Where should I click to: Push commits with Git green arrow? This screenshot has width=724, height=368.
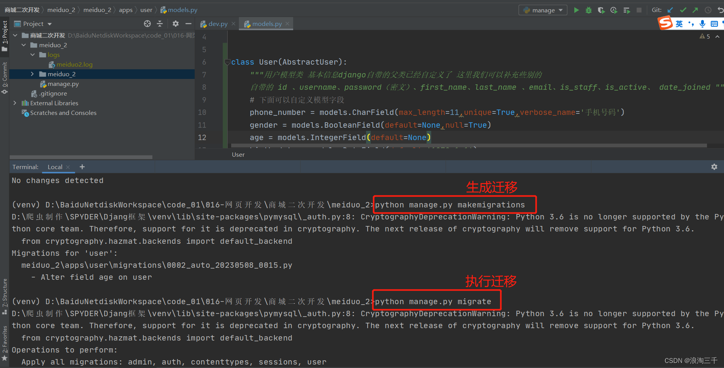coord(695,10)
